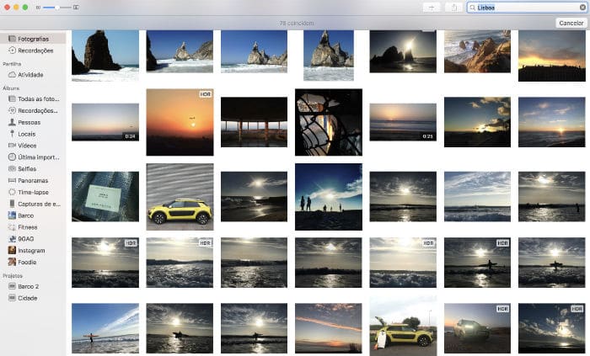590x356 pixels.
Task: Select the surfer on sunny beach photo
Action: 105,328
